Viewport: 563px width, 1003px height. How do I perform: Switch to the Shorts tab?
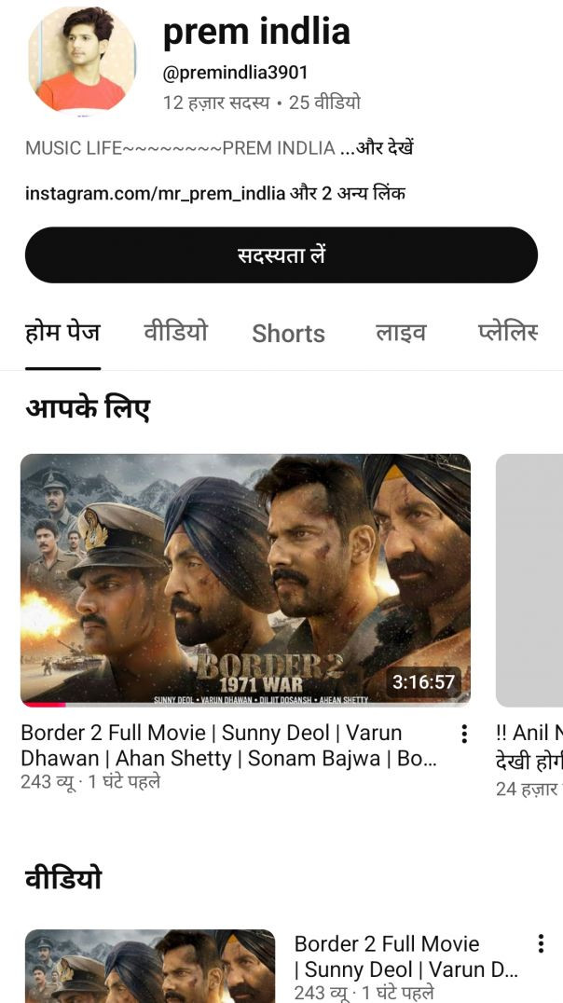289,334
